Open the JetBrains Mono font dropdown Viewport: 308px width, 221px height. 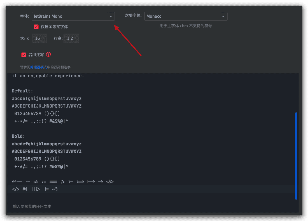pyautogui.click(x=73, y=16)
